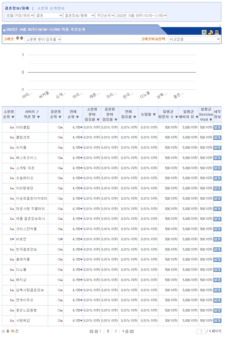
Task: Open the 소분류 분야 점유율 graph dropdown
Action: pyautogui.click(x=43, y=40)
